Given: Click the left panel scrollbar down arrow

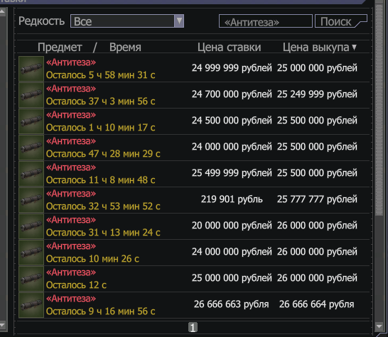Looking at the screenshot, I should [x=2, y=325].
